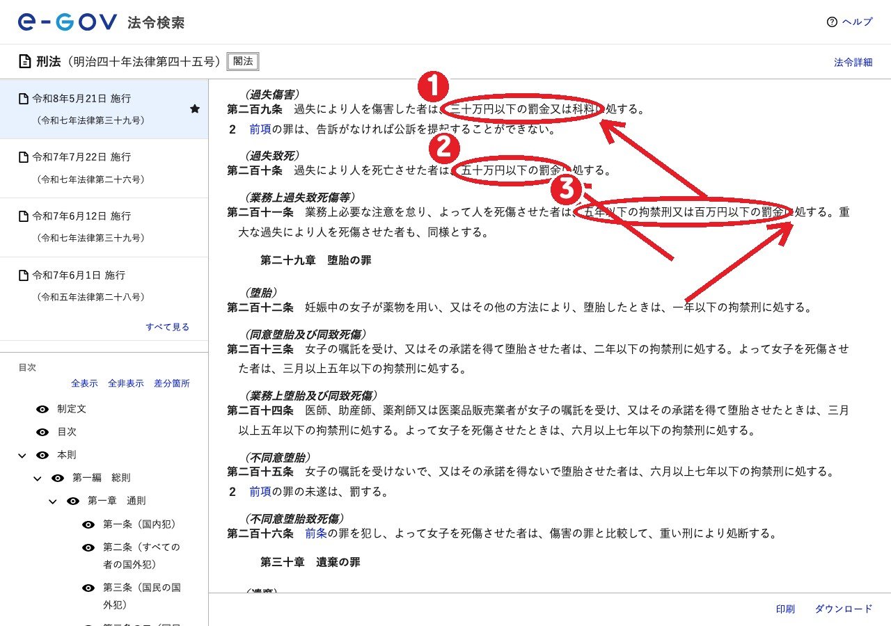Select the 令和8年5月21日 施行 version
Screen dimensions: 891x626
pyautogui.click(x=104, y=109)
